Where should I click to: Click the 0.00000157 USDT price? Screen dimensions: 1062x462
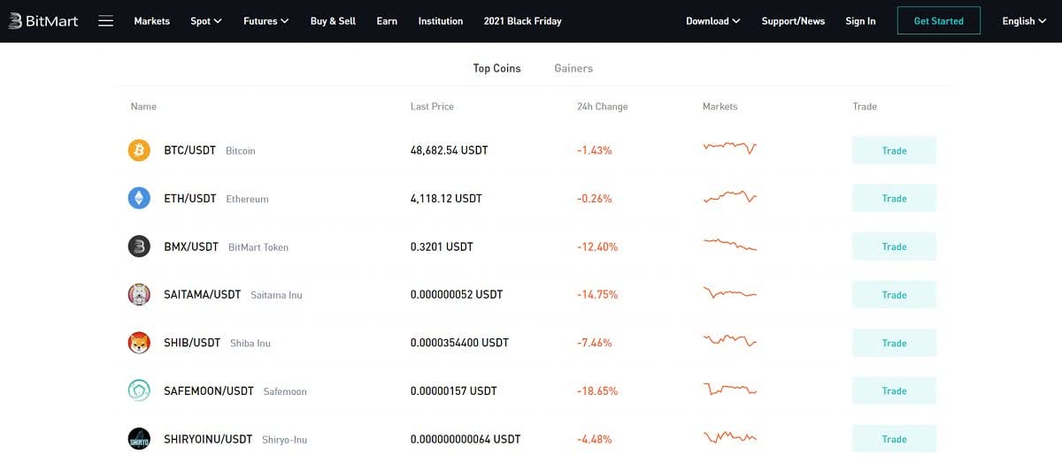(454, 390)
